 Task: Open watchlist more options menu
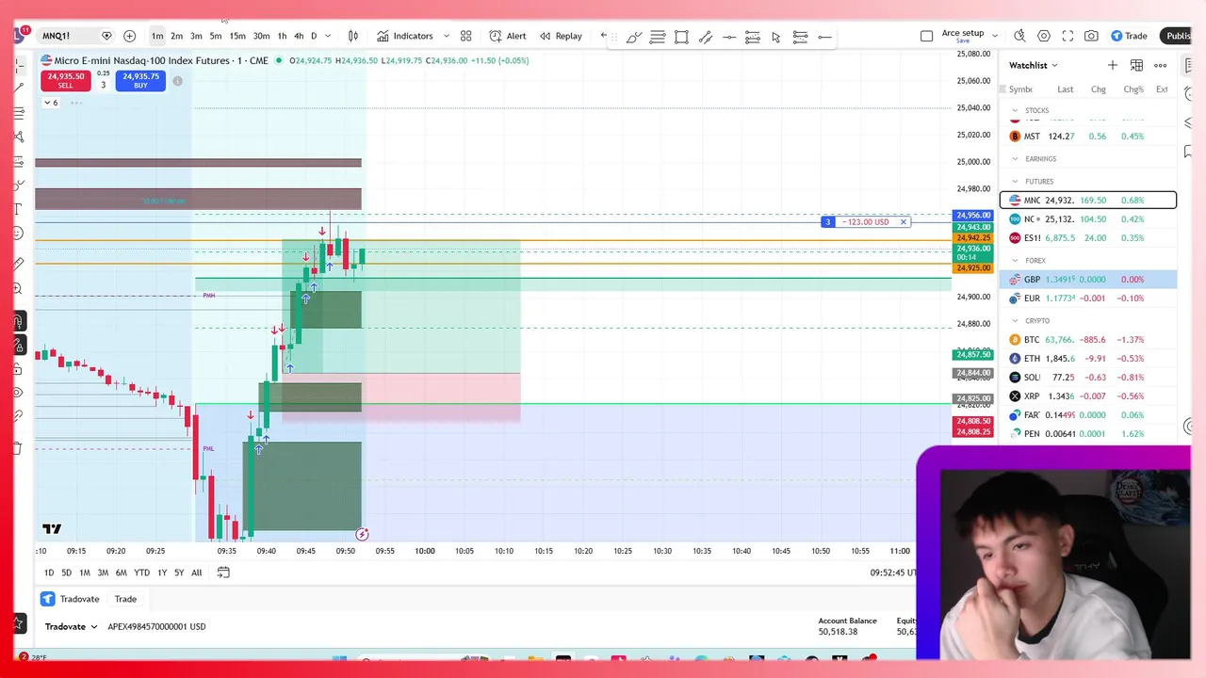pyautogui.click(x=1161, y=65)
